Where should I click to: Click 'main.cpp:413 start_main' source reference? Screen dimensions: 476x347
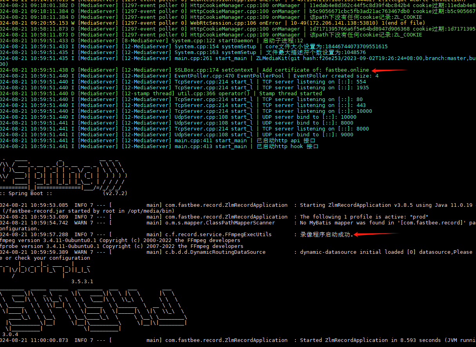pyautogui.click(x=211, y=146)
